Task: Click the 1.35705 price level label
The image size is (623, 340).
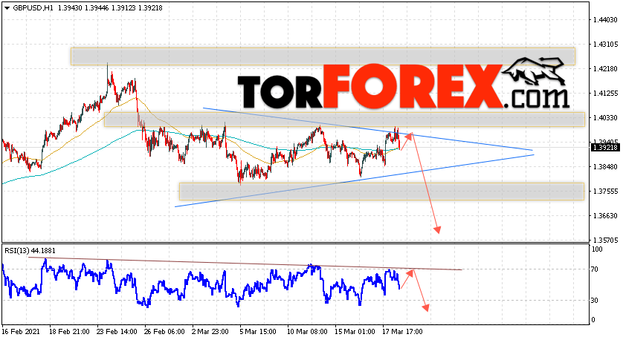Action: (x=605, y=240)
